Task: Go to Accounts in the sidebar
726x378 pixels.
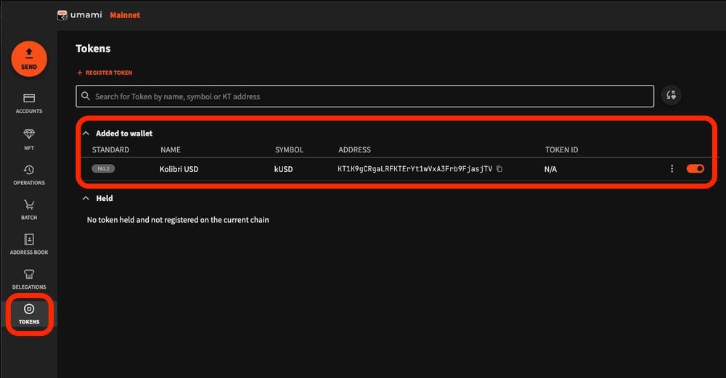Action: [29, 104]
